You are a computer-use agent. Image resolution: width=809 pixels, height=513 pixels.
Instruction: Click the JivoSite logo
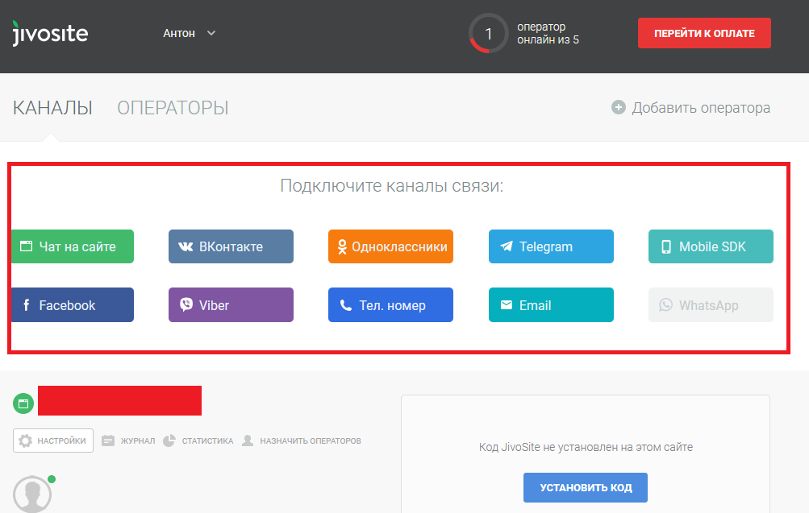click(x=50, y=34)
